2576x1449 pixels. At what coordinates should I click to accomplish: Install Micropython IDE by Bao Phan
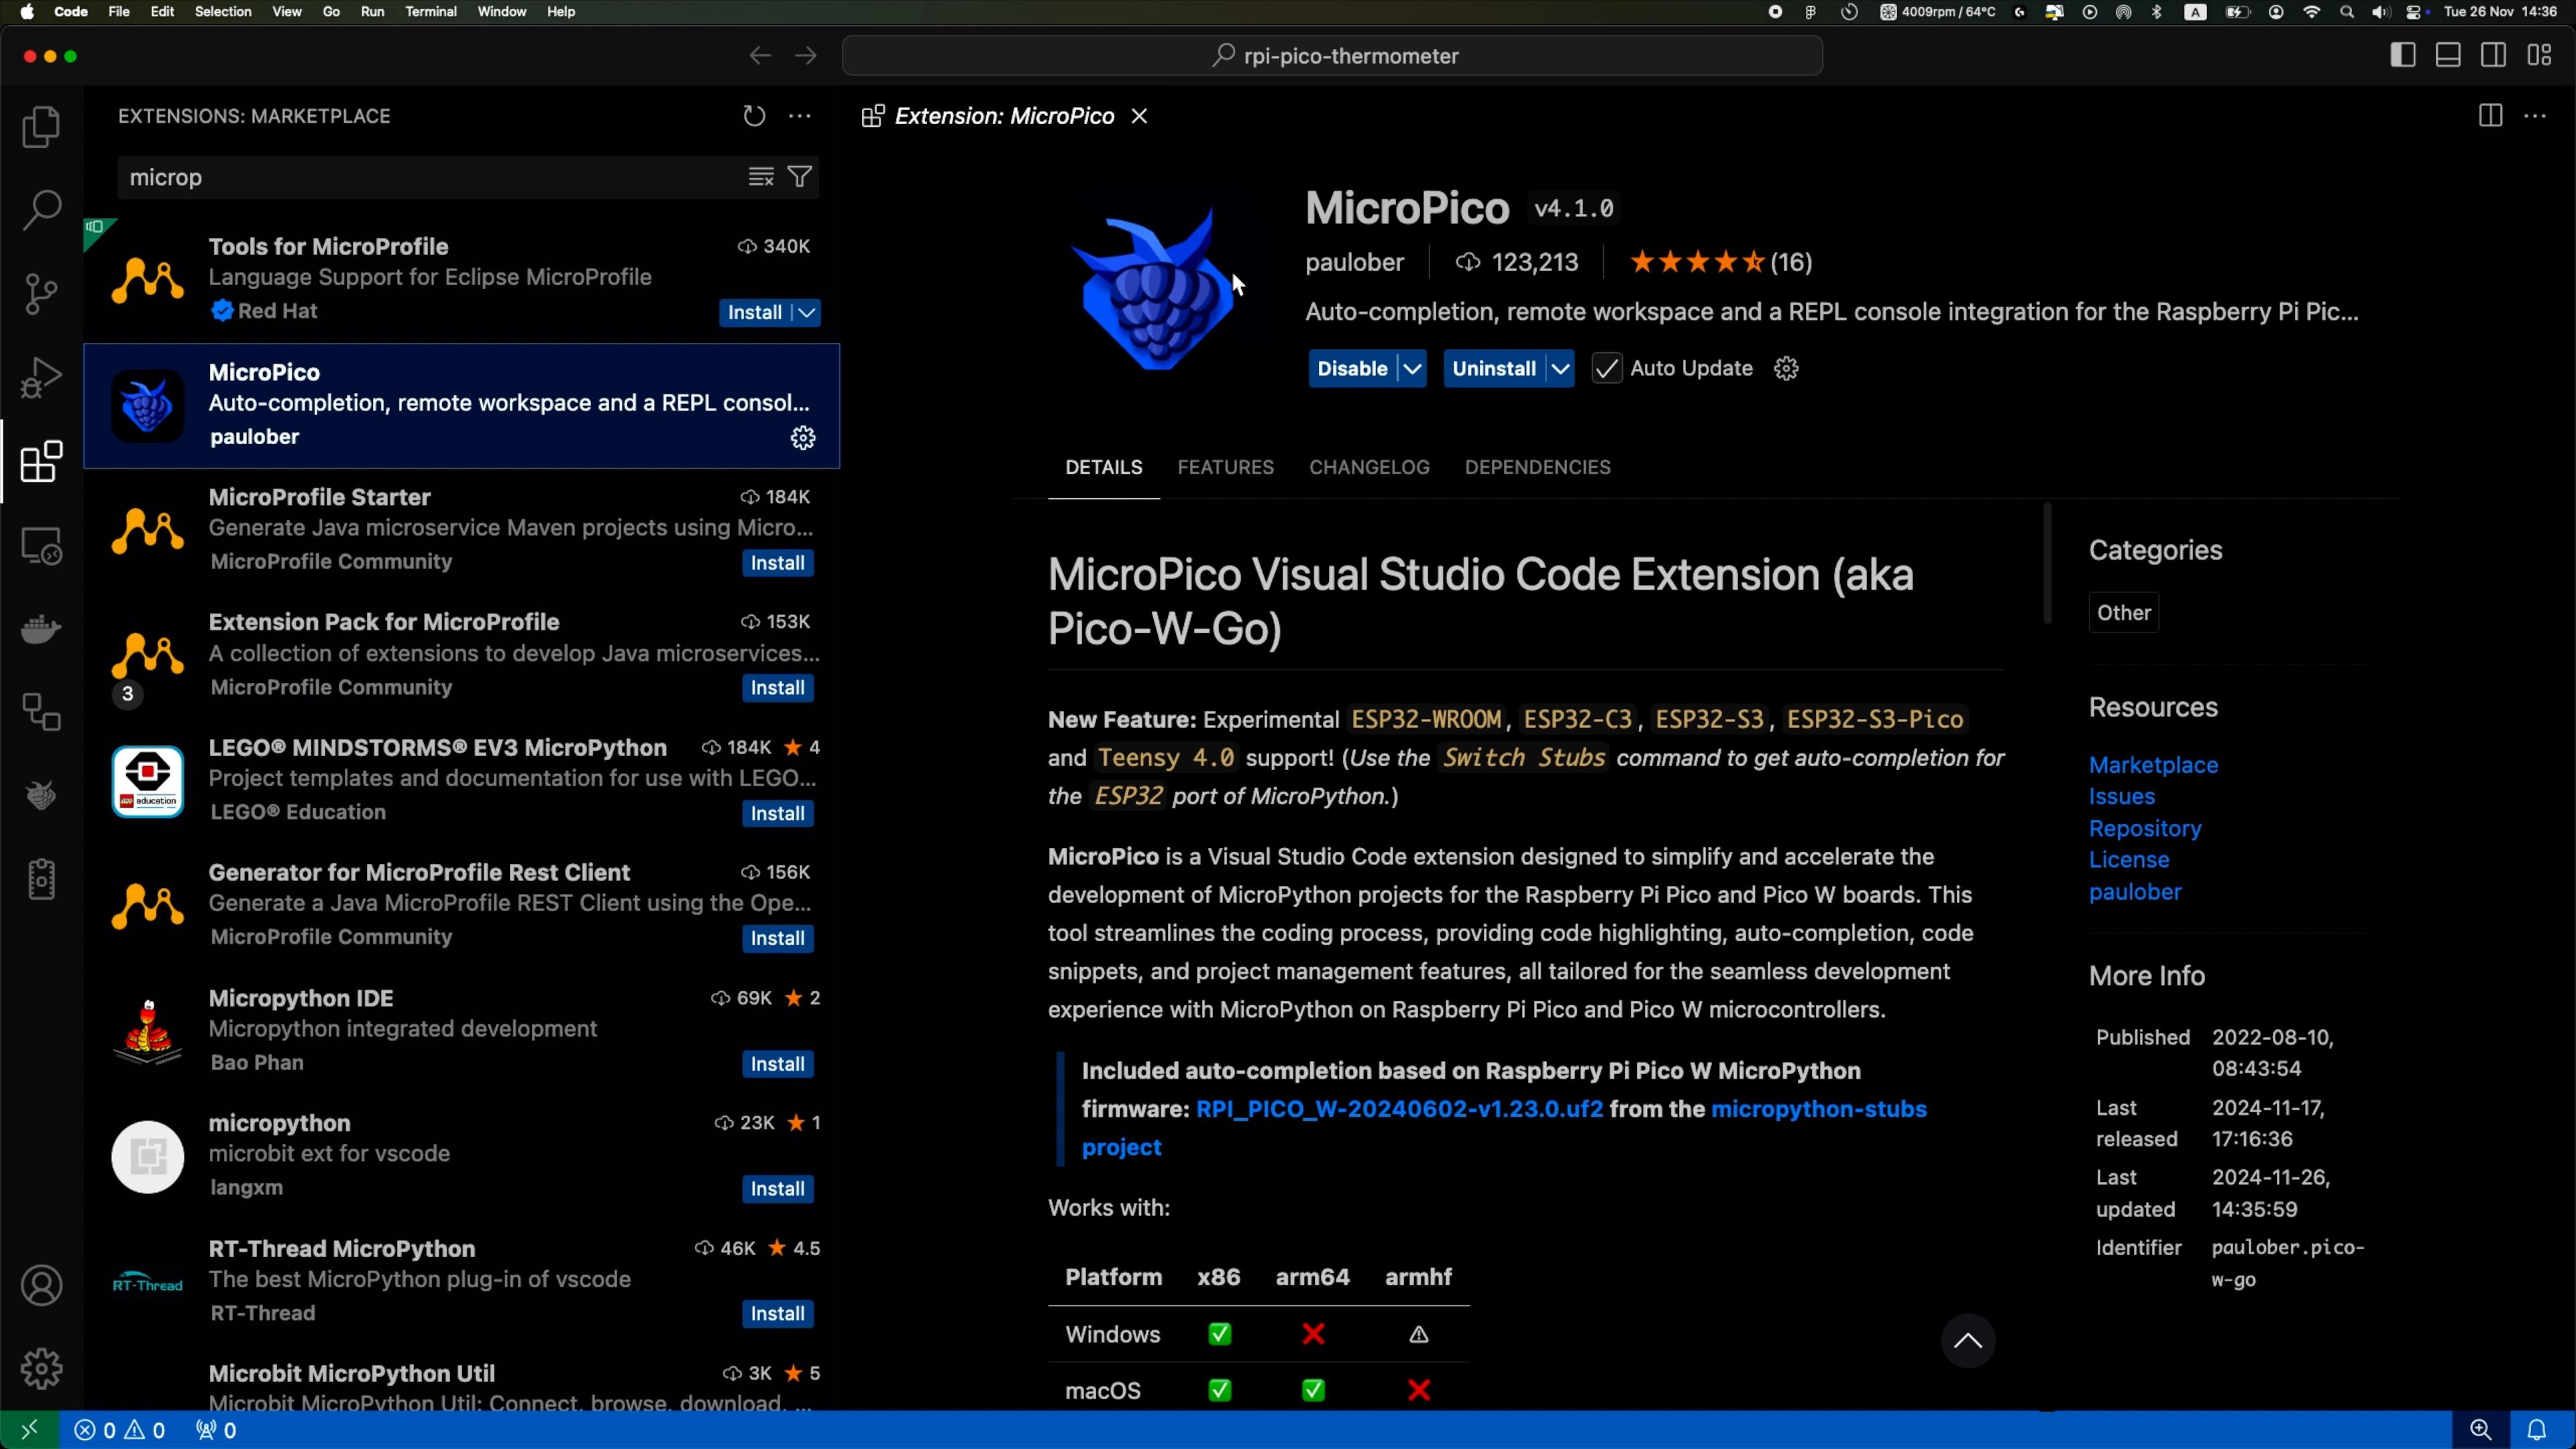point(777,1064)
